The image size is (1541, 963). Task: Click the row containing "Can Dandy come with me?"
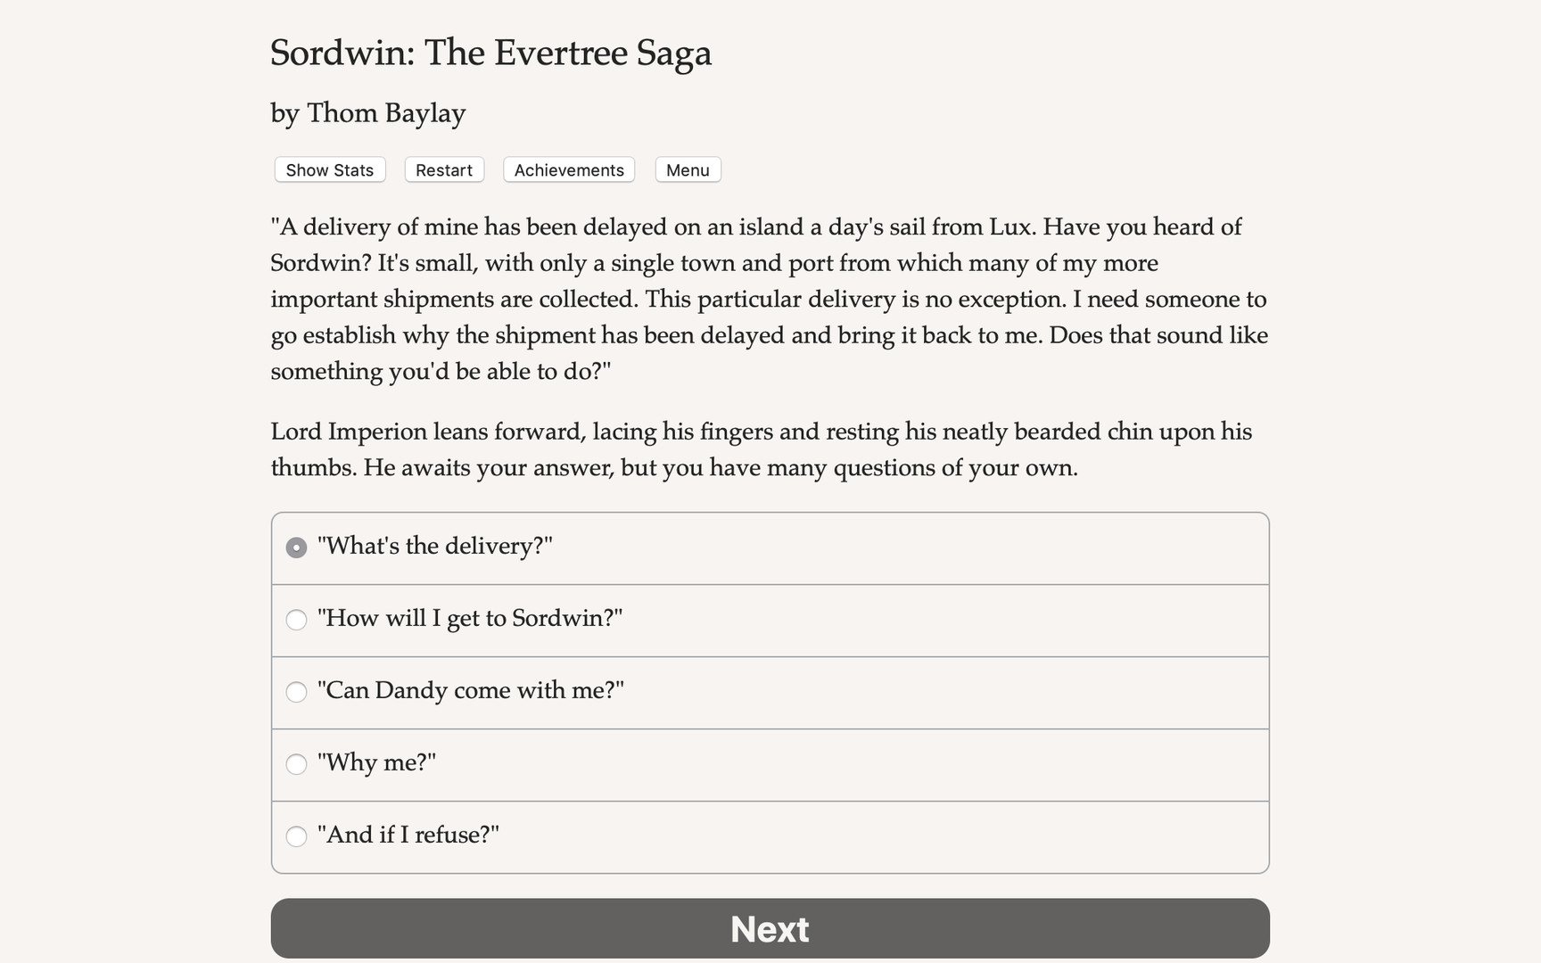tap(770, 692)
